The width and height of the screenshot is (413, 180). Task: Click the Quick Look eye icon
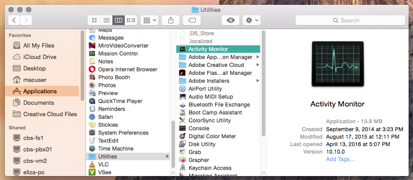[231, 20]
